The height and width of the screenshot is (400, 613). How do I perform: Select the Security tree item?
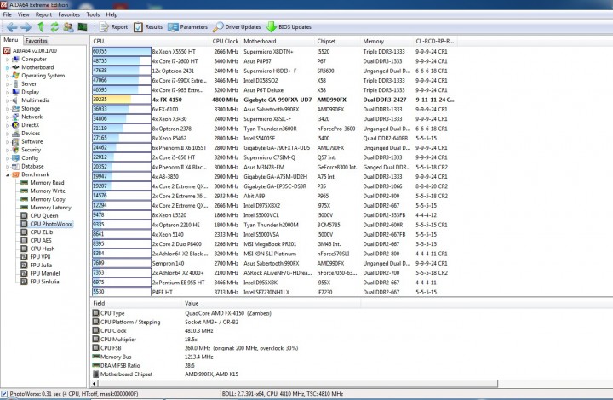click(x=31, y=150)
